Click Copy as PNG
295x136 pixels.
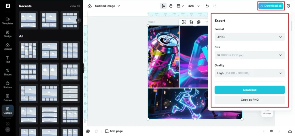pos(250,100)
